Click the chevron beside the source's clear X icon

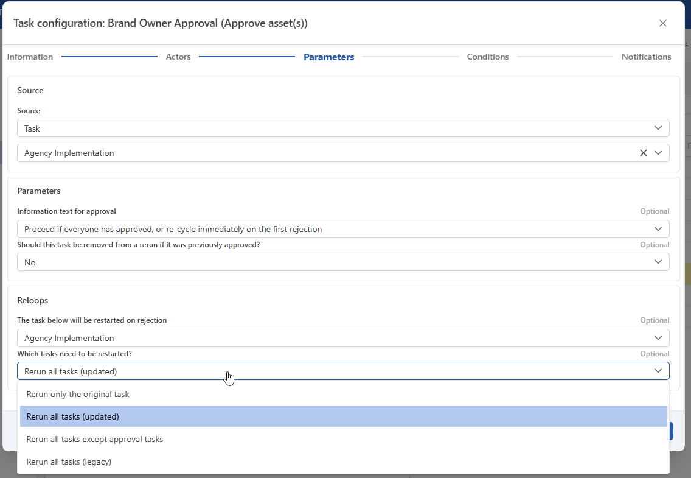(658, 153)
